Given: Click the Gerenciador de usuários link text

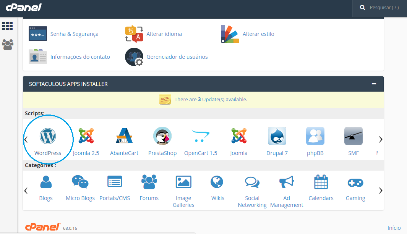Looking at the screenshot, I should click(x=177, y=57).
